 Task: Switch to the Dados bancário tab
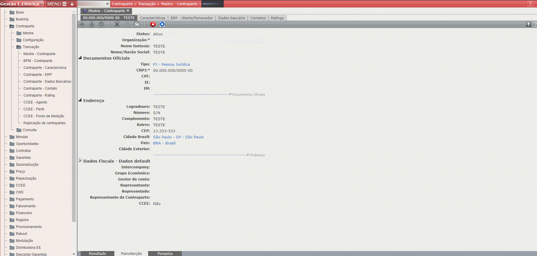pyautogui.click(x=232, y=18)
